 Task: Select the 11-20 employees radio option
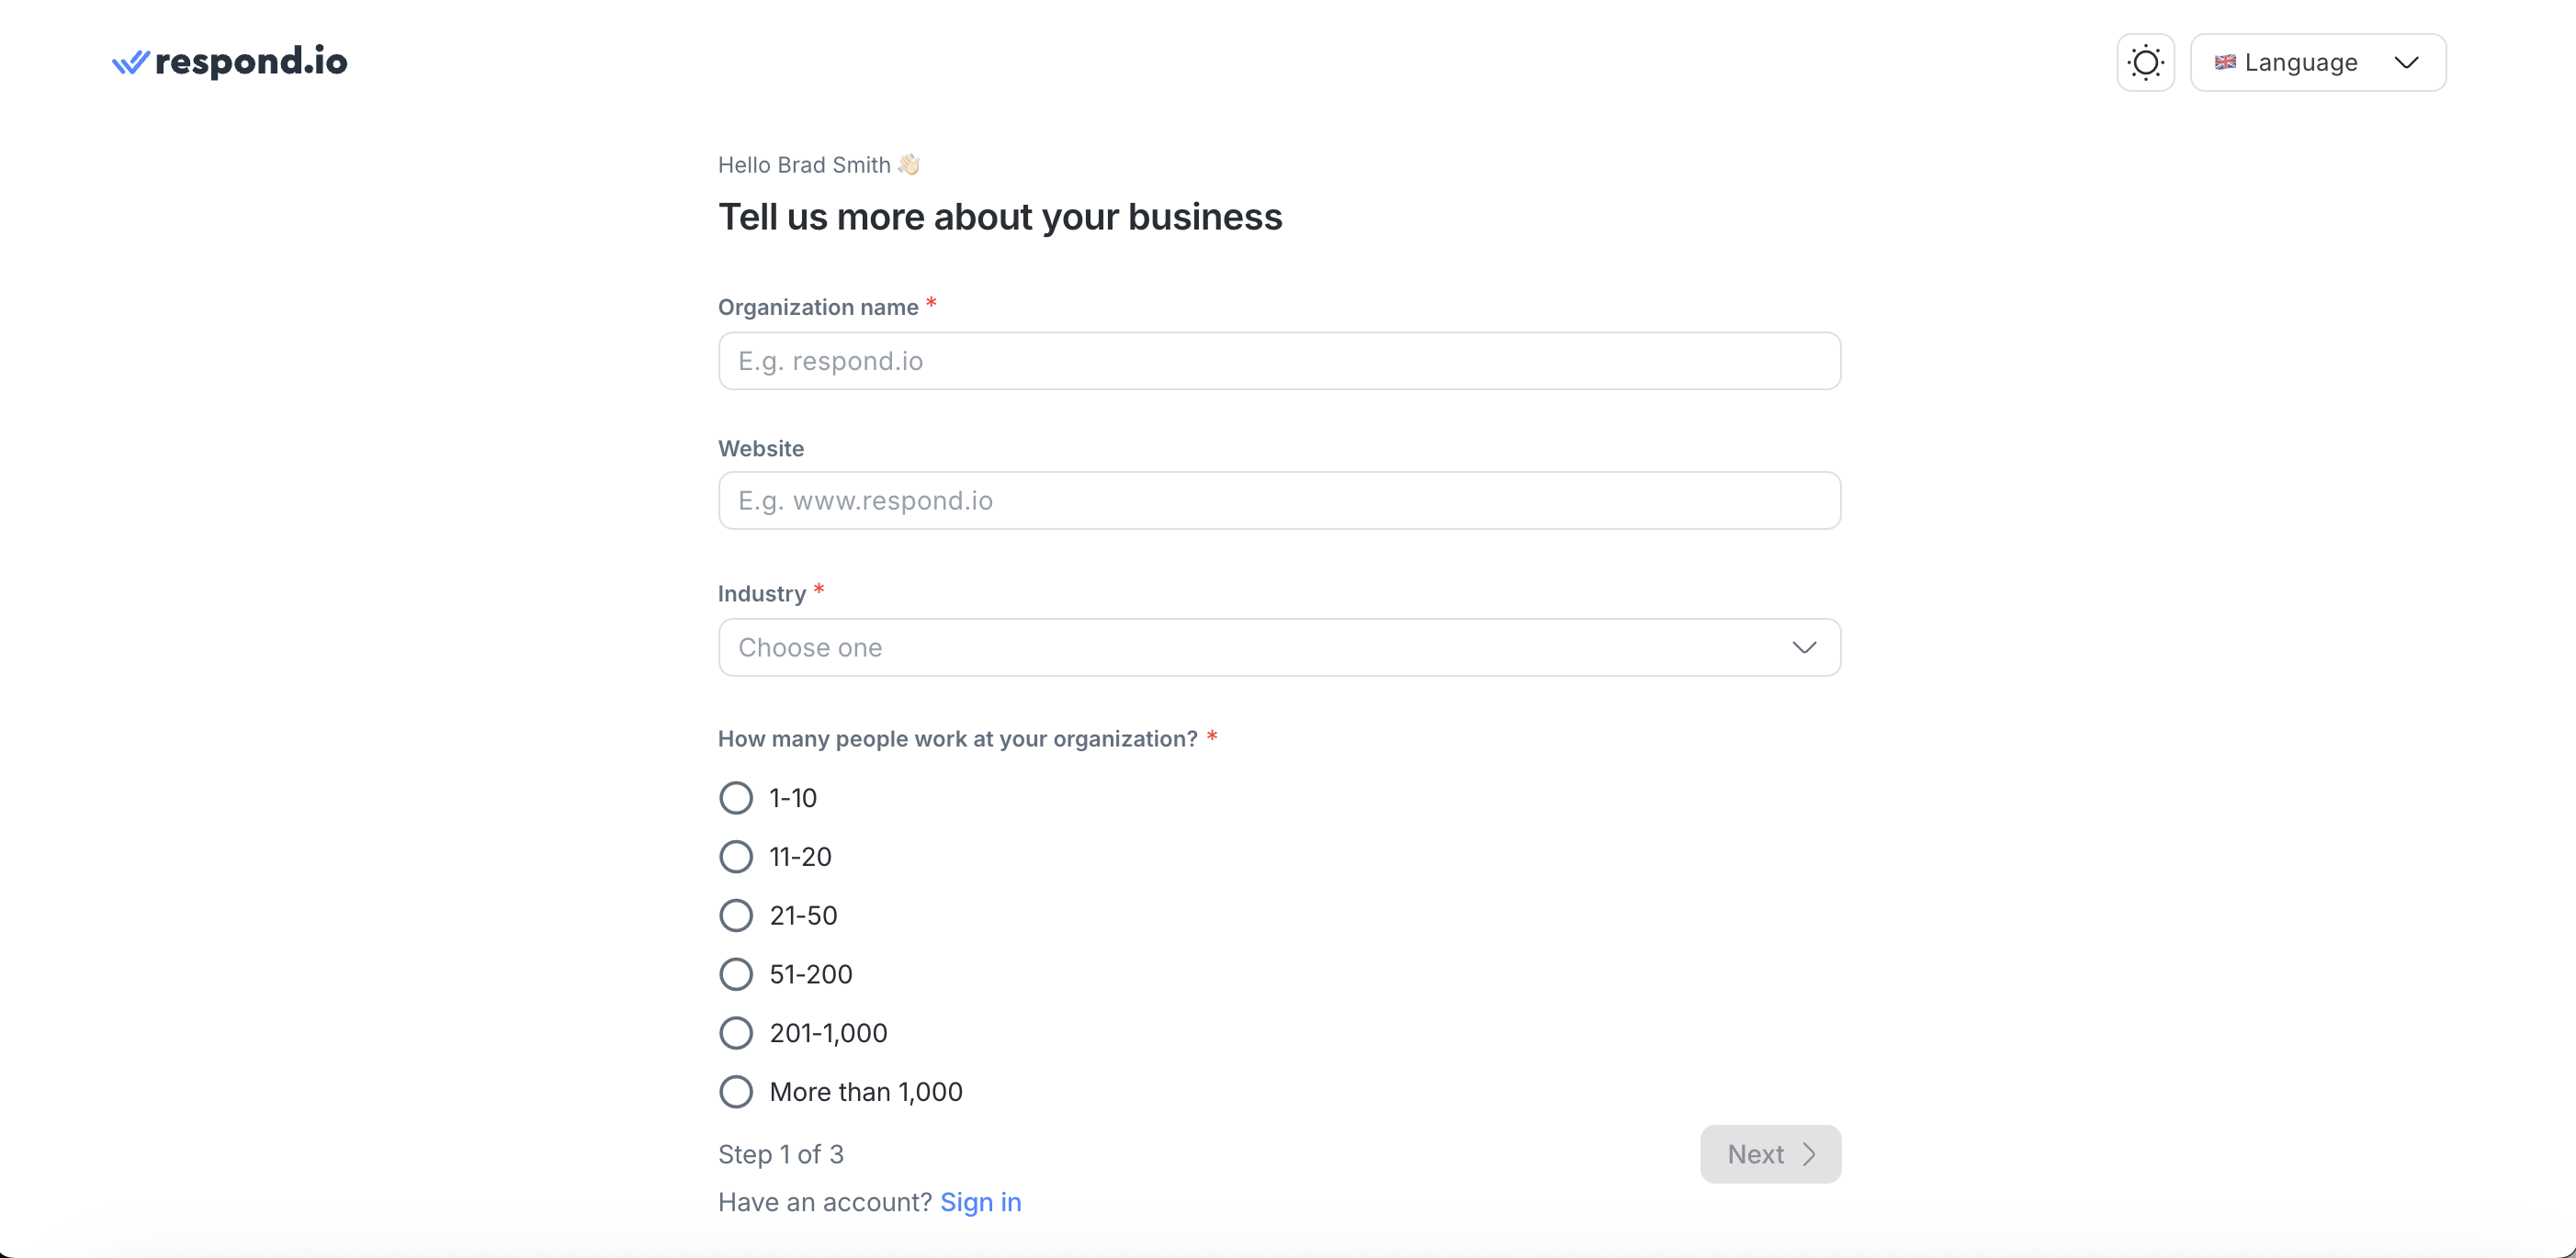tap(736, 858)
